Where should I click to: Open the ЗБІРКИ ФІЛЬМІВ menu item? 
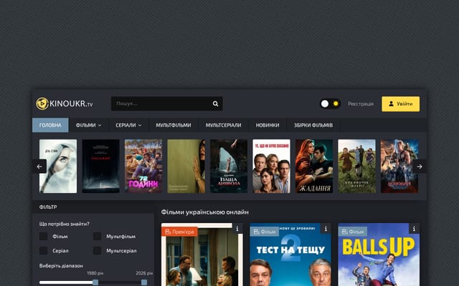[x=313, y=125]
